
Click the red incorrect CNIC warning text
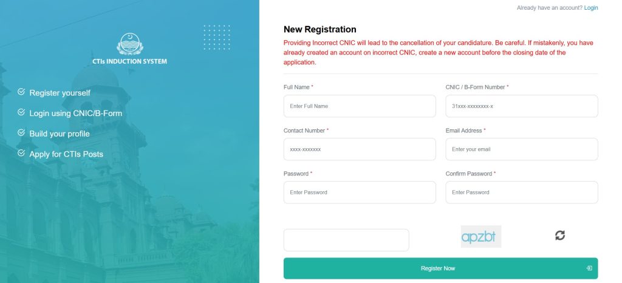(x=436, y=53)
